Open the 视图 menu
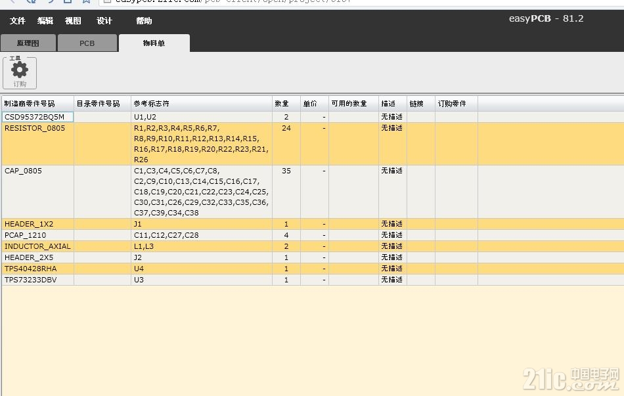Viewport: 624px width, 396px height. click(73, 21)
